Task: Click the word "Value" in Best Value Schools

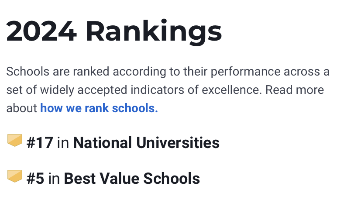Action: (119, 179)
